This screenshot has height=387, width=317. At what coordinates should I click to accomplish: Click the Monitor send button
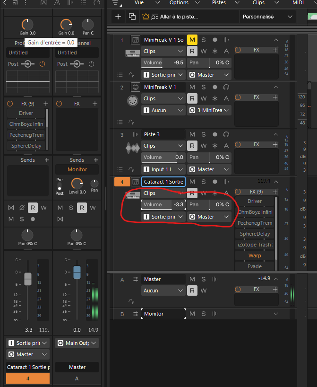77,169
